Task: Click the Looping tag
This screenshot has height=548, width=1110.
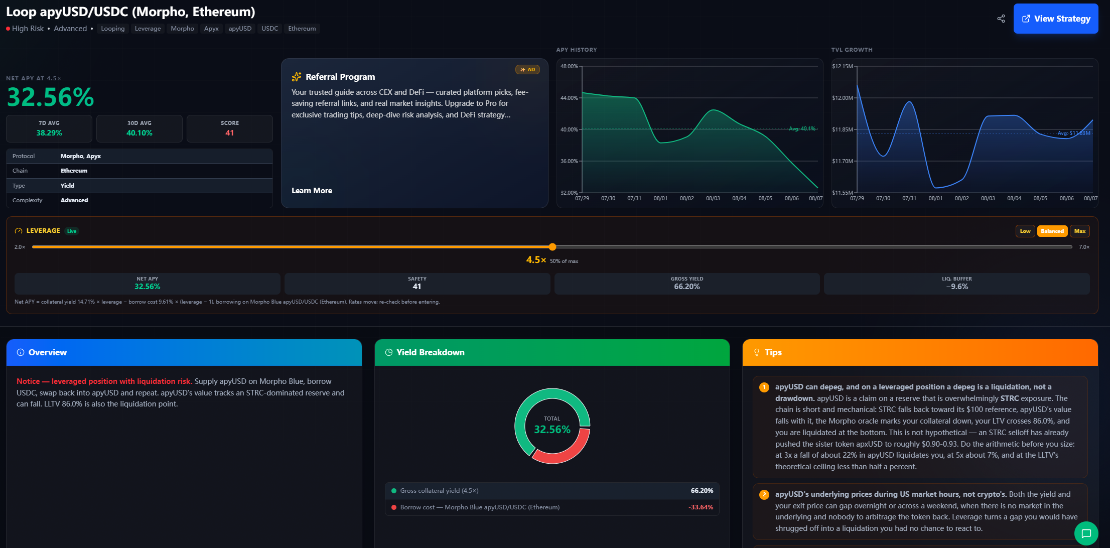Action: tap(113, 29)
